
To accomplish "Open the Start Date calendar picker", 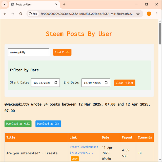I will (56, 83).
